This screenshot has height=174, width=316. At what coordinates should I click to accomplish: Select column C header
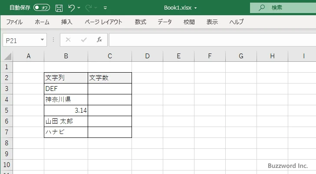click(110, 56)
